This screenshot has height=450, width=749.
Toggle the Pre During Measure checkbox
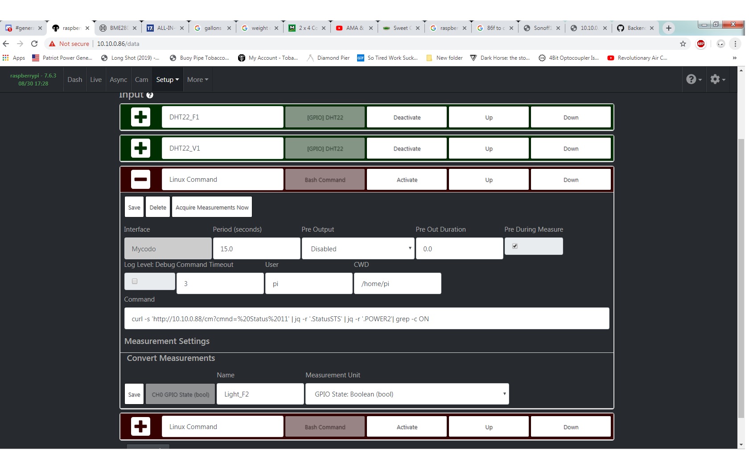(x=515, y=246)
